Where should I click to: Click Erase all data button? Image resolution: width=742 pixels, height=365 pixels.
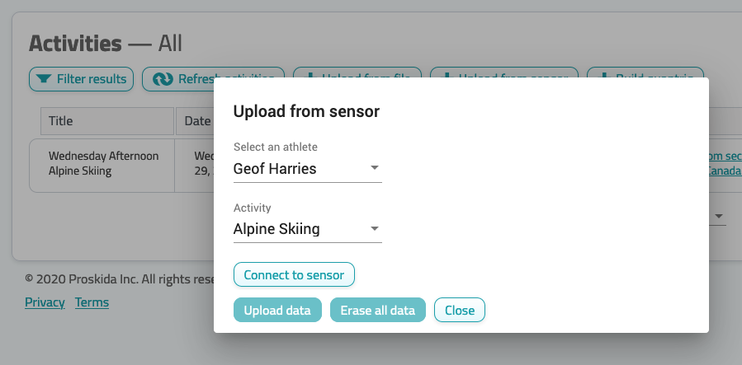click(x=378, y=311)
